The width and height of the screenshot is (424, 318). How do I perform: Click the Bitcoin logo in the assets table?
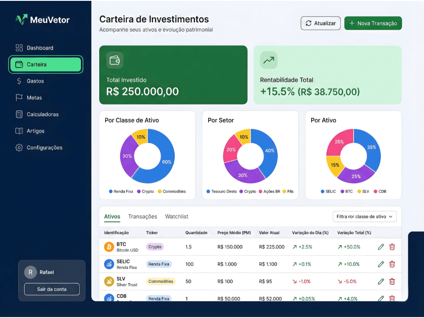(x=109, y=246)
